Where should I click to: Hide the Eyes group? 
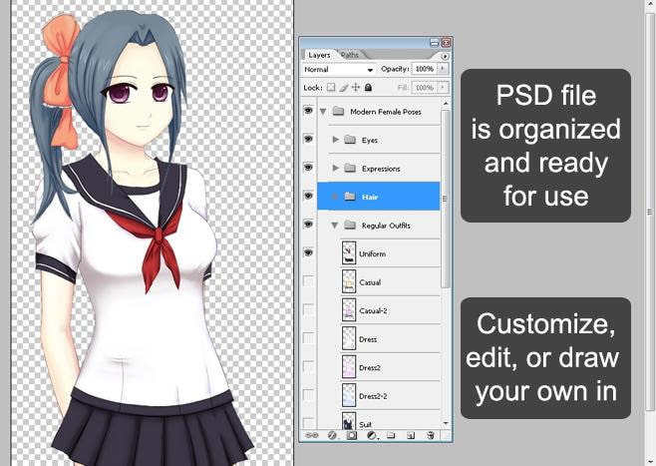click(308, 139)
